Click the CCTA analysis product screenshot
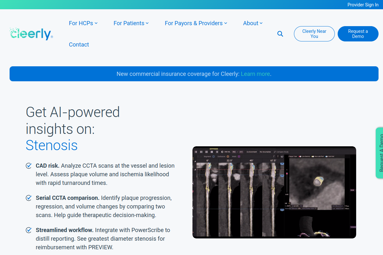This screenshot has height=255, width=383. 274,193
